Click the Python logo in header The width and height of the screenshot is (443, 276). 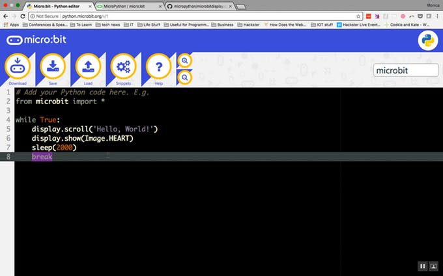click(x=428, y=40)
